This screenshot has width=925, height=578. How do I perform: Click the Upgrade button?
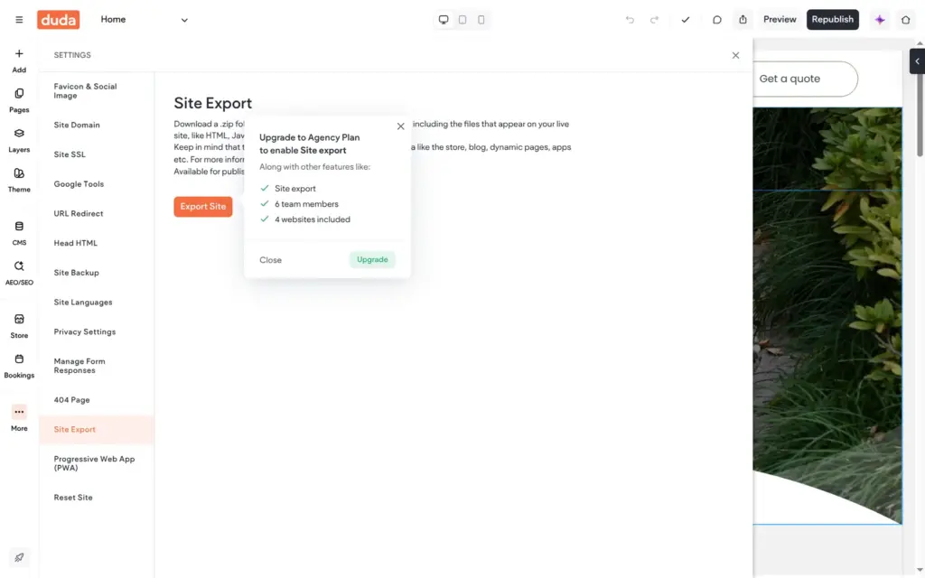[x=372, y=259]
